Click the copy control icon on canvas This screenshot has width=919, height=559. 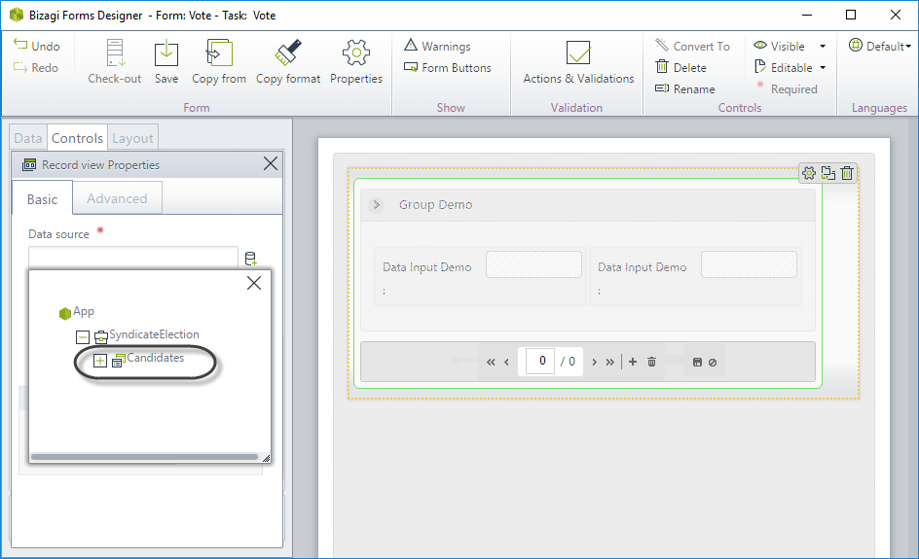pyautogui.click(x=828, y=173)
